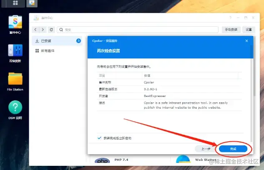Click the Cpolar name value

pos(149,82)
